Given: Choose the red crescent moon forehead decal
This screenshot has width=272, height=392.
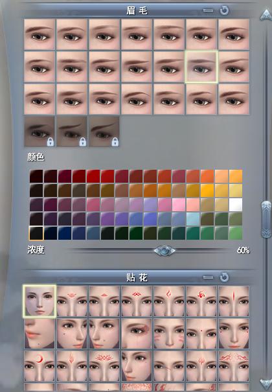Looking at the screenshot, I should click(40, 366).
